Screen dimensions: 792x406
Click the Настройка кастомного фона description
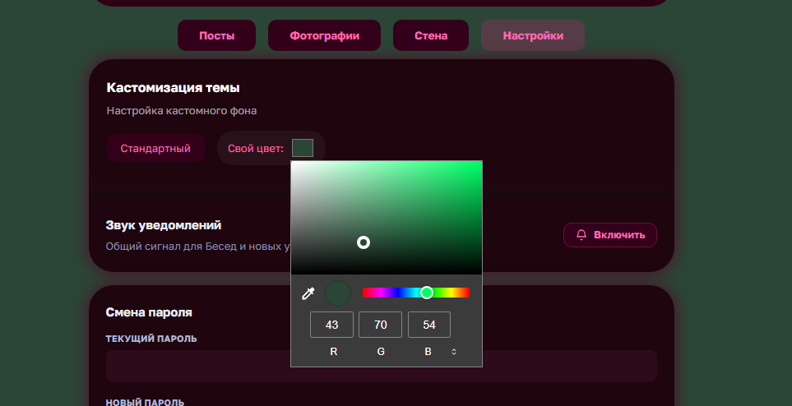181,111
